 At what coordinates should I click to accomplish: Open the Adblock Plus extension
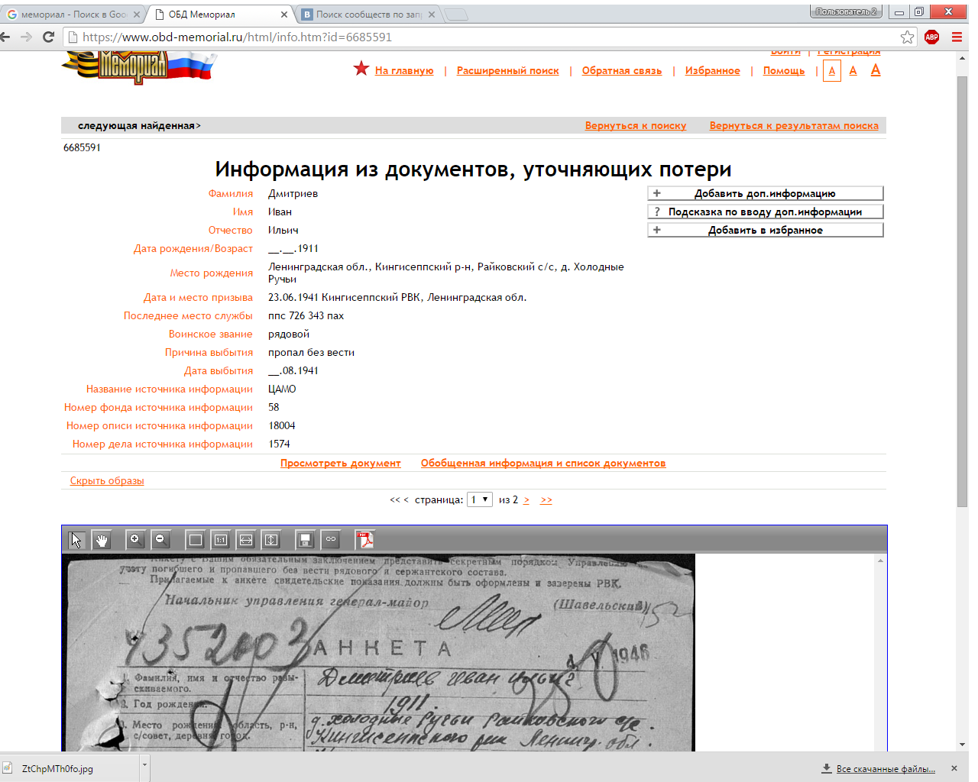point(931,37)
